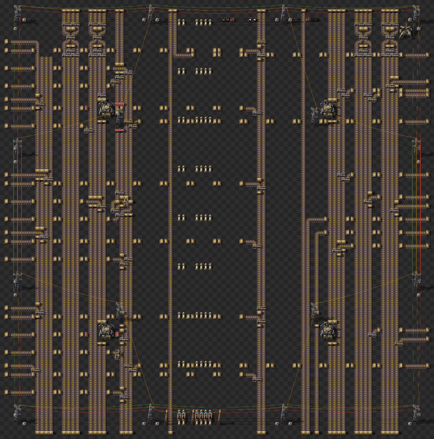434x439 pixels.
Task: Click the inserter pair at the top of center area
Action: (x=182, y=22)
